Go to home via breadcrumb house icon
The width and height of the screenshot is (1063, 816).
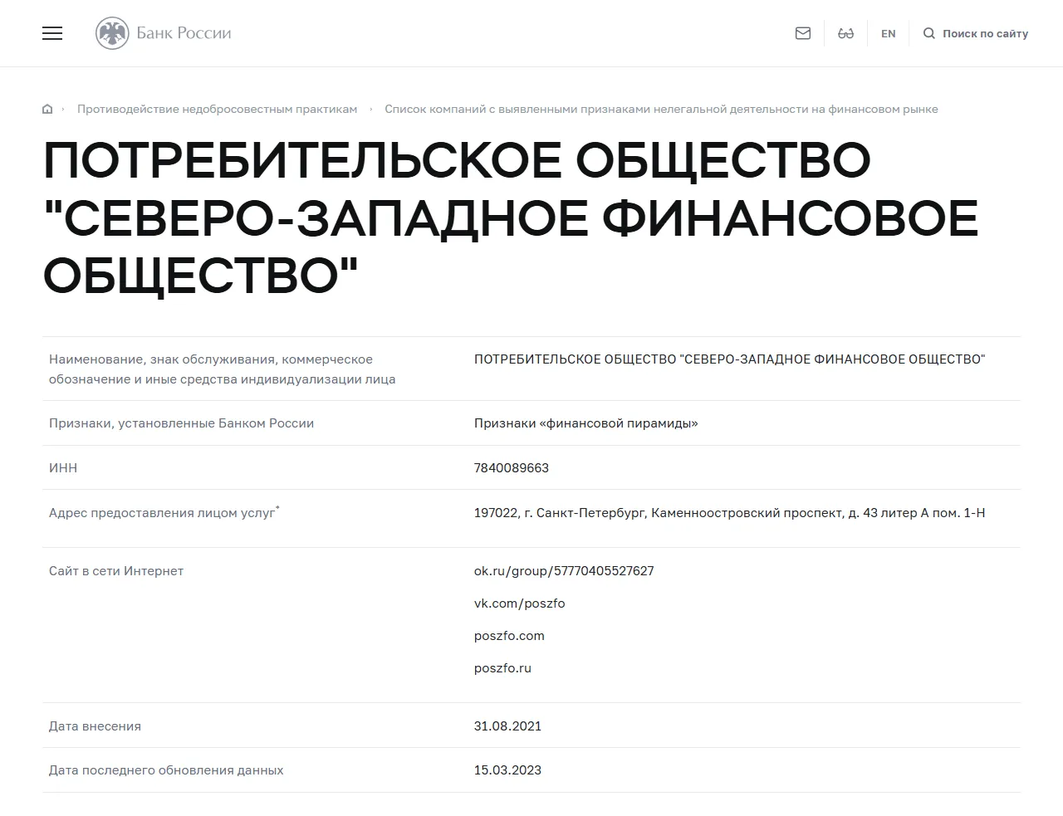(x=47, y=109)
